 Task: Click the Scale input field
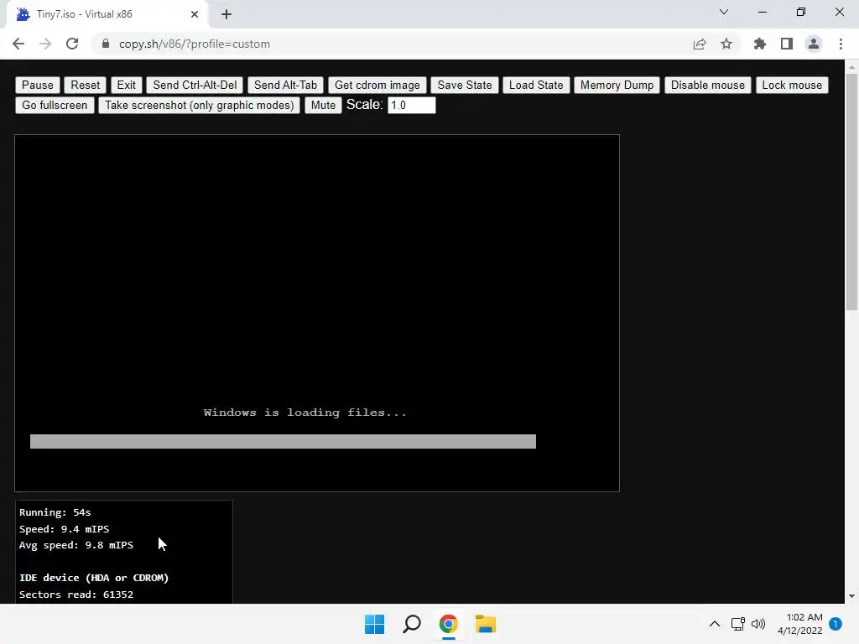[x=411, y=105]
